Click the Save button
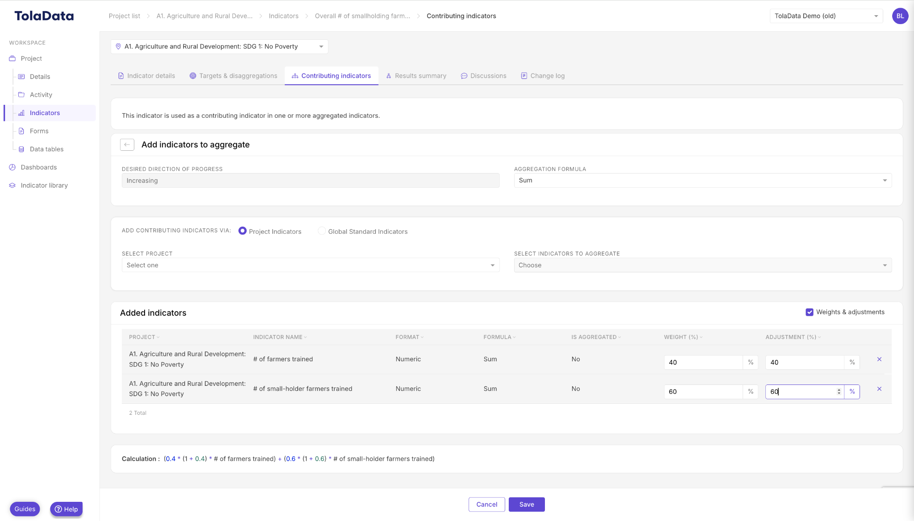Screen dimensions: 914x521 click(527, 504)
